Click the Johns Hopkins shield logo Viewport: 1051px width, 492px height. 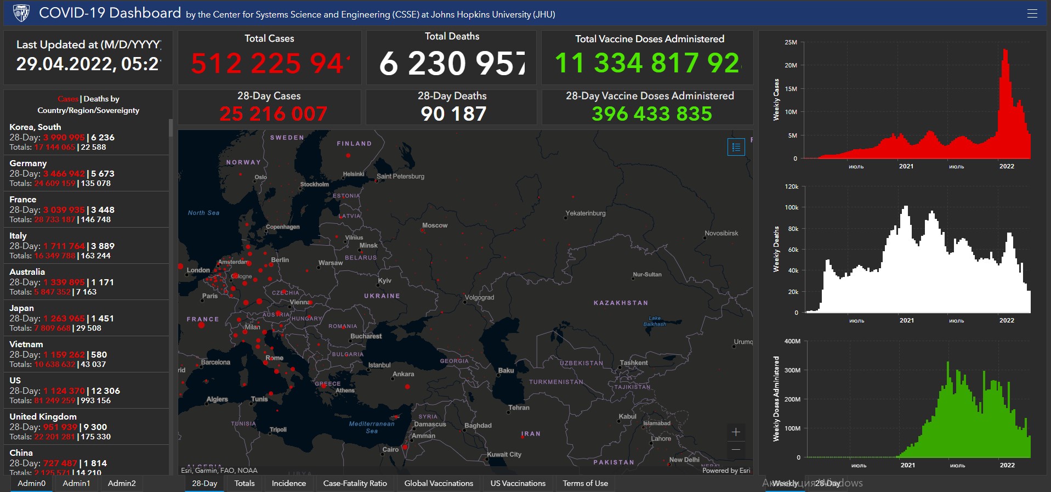pos(21,13)
